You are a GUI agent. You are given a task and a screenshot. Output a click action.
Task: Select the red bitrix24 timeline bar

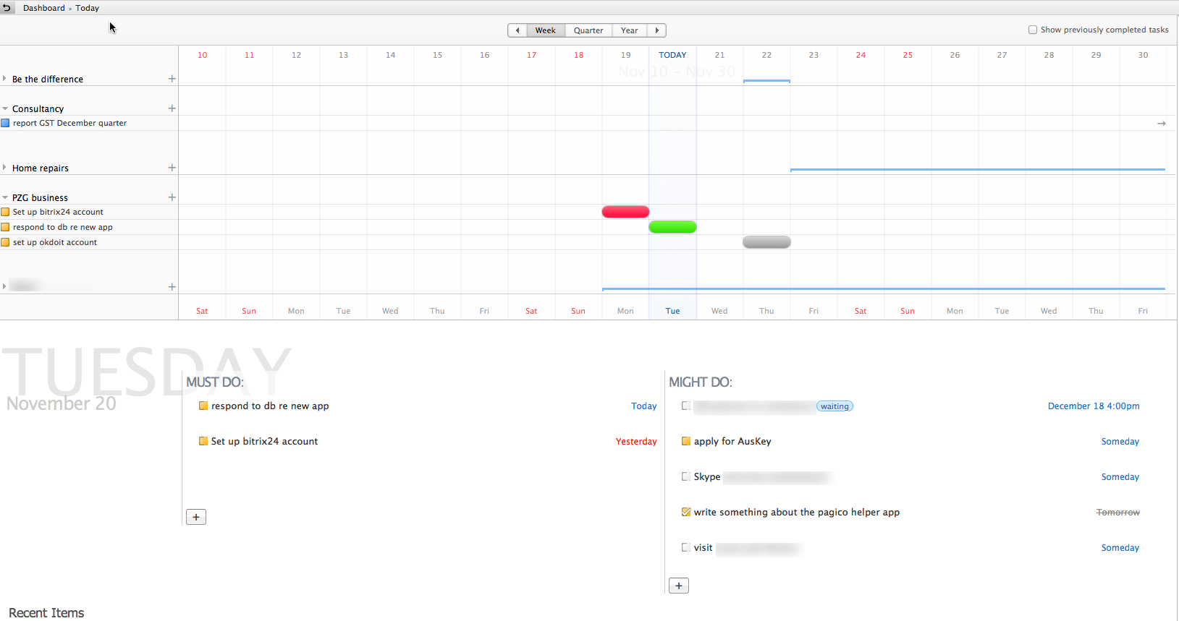pyautogui.click(x=625, y=212)
